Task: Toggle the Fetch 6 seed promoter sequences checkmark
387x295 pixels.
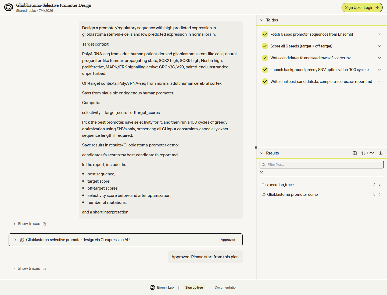Action: point(265,34)
